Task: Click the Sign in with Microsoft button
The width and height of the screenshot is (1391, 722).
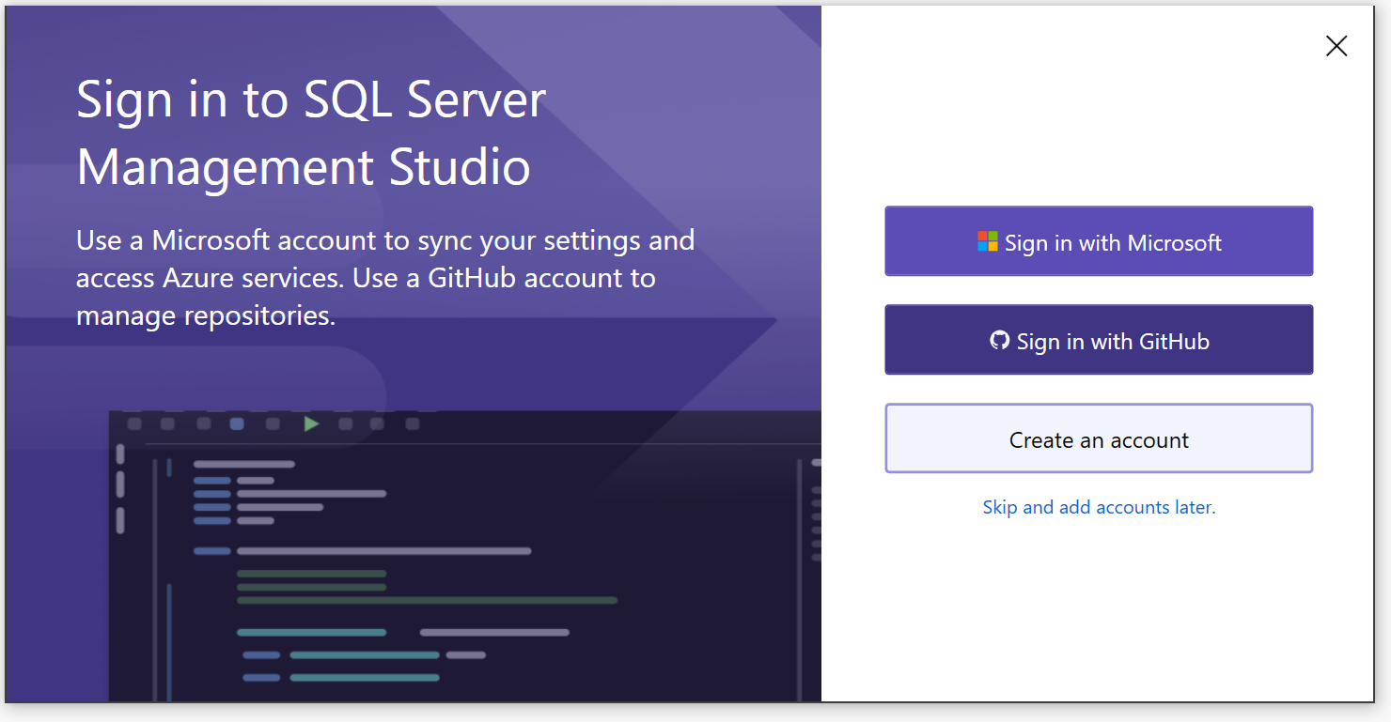Action: pyautogui.click(x=1099, y=241)
